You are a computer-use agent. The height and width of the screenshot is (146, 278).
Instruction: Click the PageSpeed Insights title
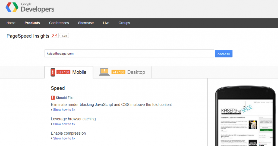[28, 36]
